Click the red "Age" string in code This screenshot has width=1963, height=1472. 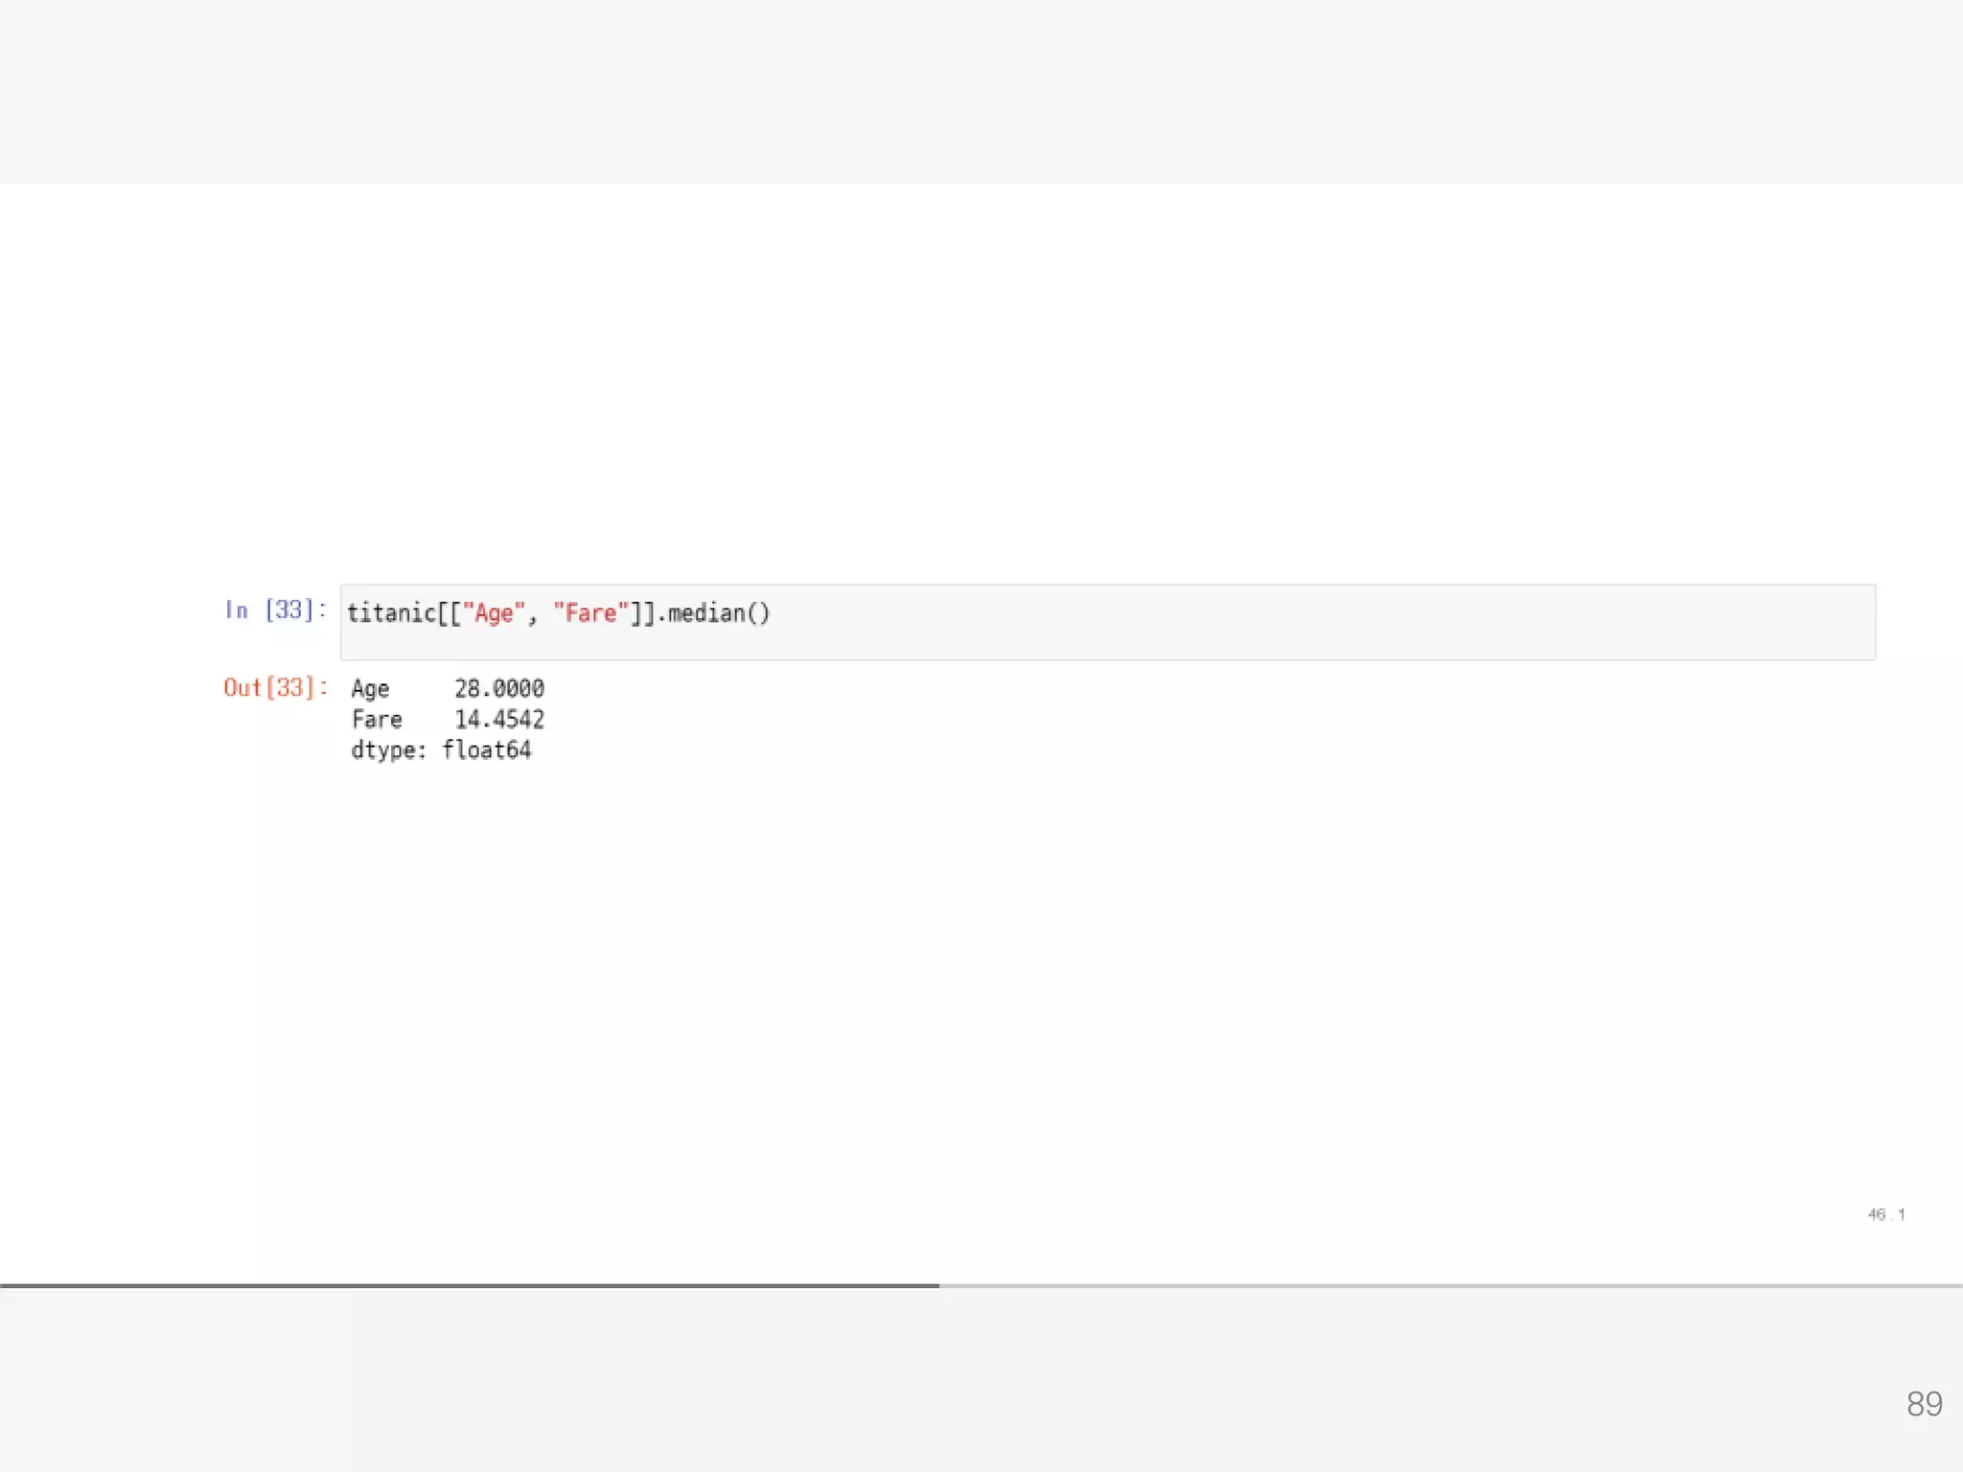494,613
